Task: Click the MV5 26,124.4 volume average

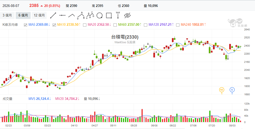Action: [40, 99]
